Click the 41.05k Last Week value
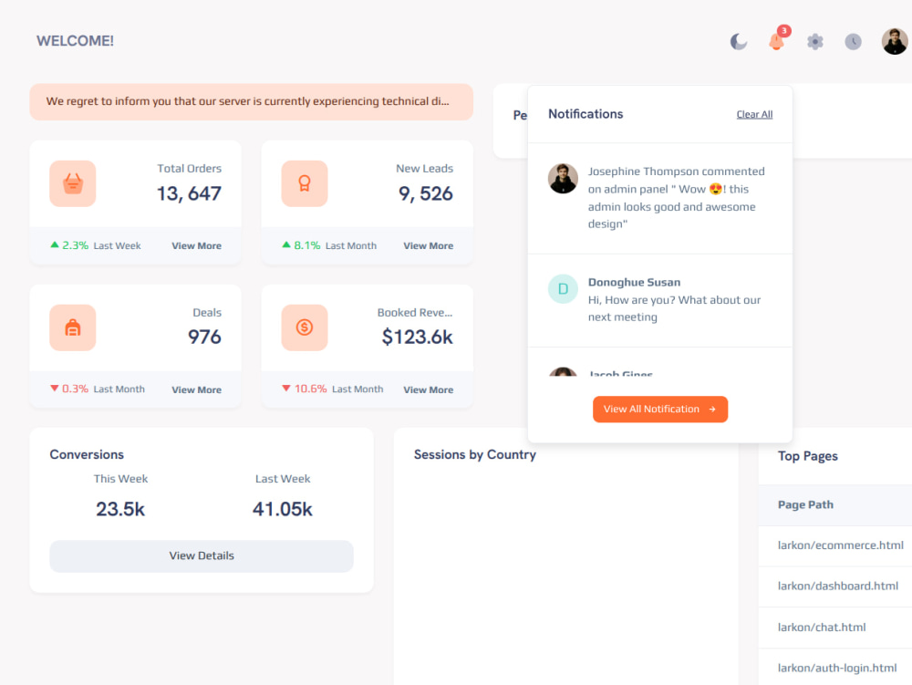 click(283, 509)
